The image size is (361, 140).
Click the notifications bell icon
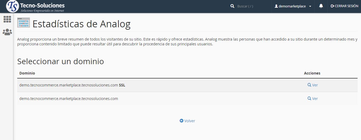pyautogui.click(x=321, y=6)
